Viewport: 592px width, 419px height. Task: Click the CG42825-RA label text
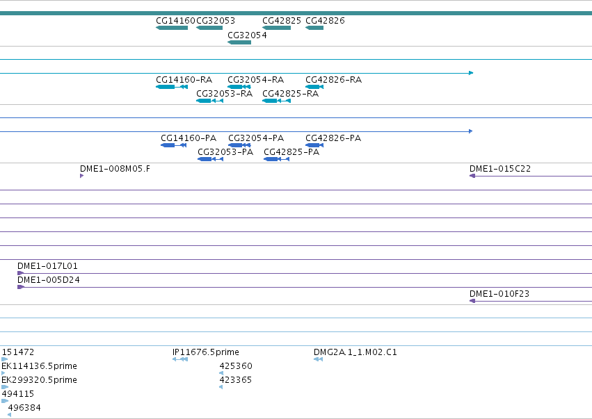(291, 94)
